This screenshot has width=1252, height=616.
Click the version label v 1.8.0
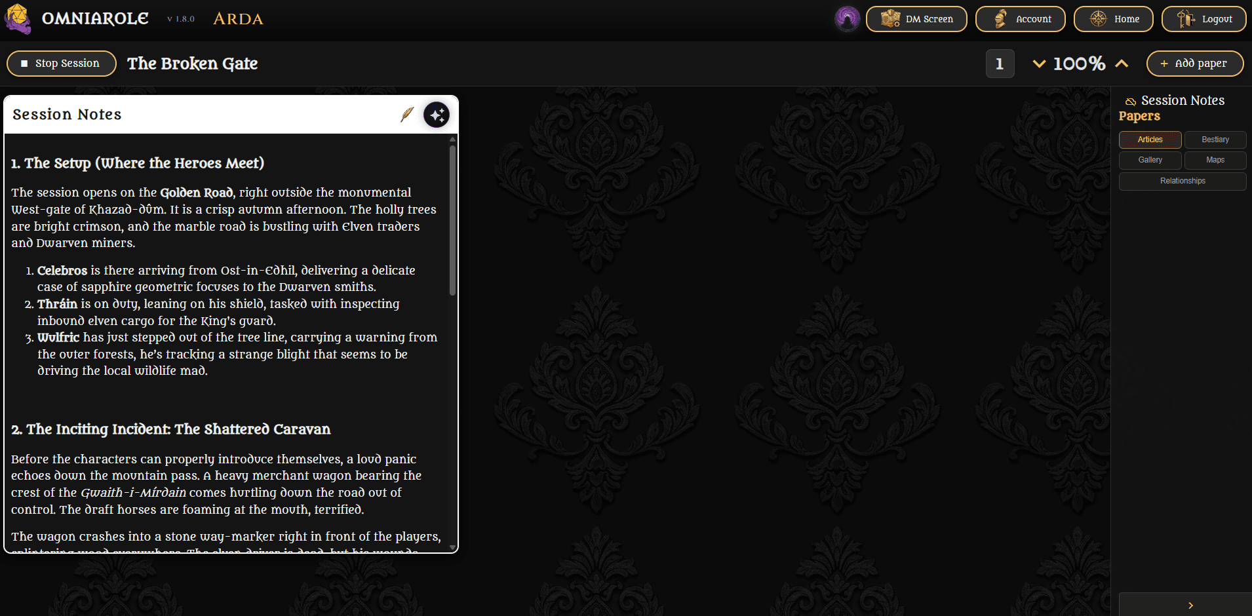click(x=181, y=19)
